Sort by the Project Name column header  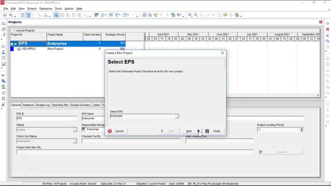pos(65,37)
